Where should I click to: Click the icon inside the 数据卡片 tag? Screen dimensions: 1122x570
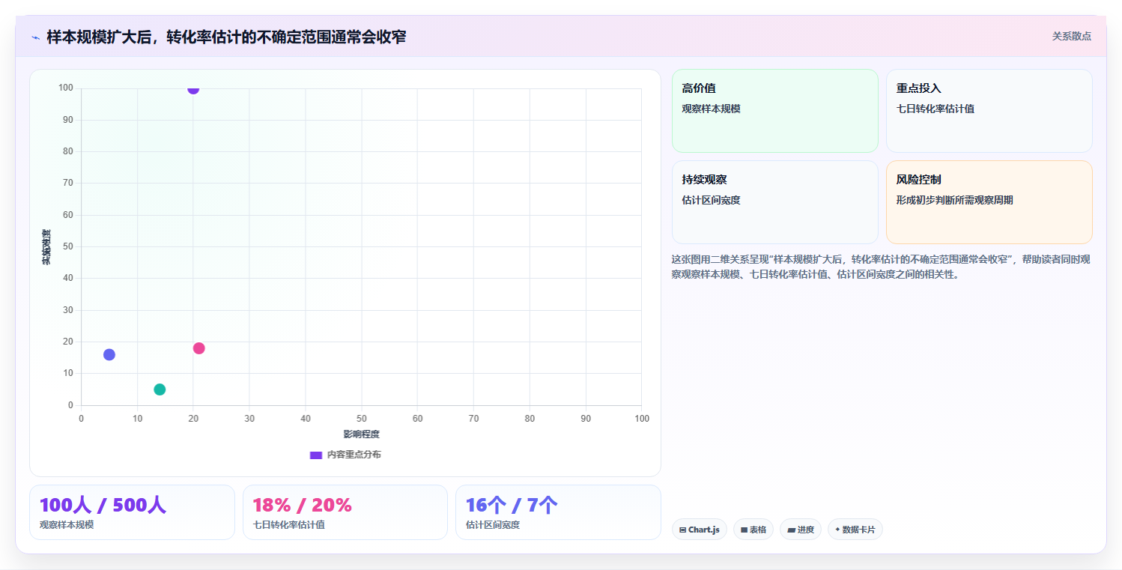pyautogui.click(x=837, y=530)
